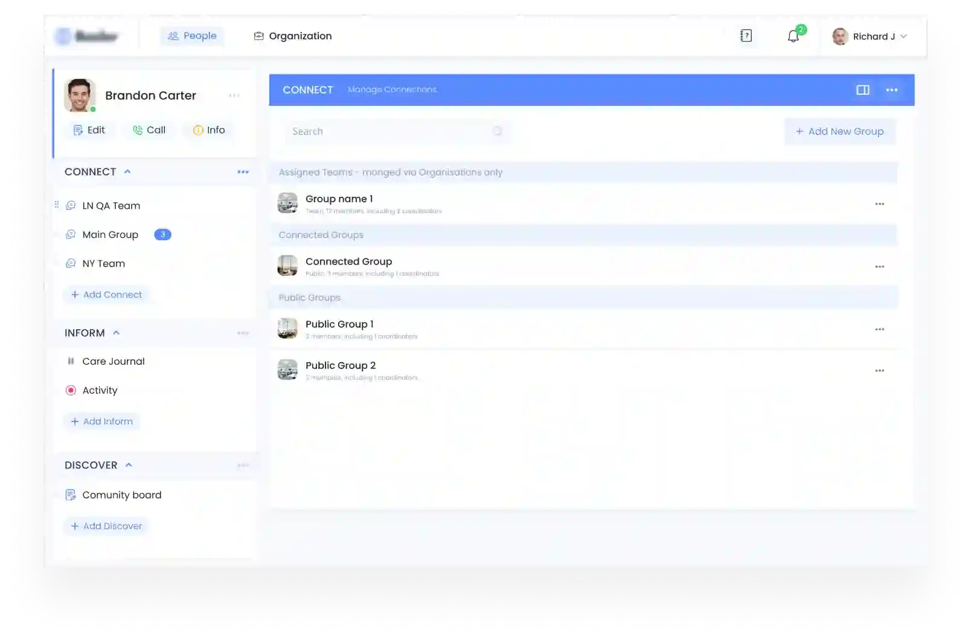Viewport: 971px width, 640px height.
Task: Expand the Richard J account dropdown arrow
Action: (x=904, y=36)
